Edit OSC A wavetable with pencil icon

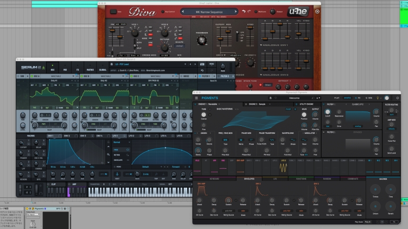pyautogui.click(x=77, y=89)
